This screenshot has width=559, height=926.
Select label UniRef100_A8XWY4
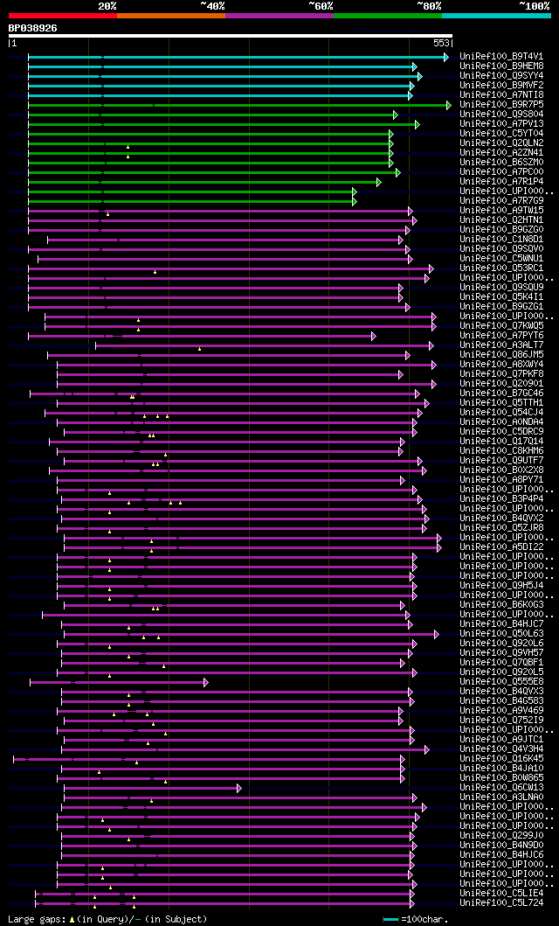coord(502,365)
